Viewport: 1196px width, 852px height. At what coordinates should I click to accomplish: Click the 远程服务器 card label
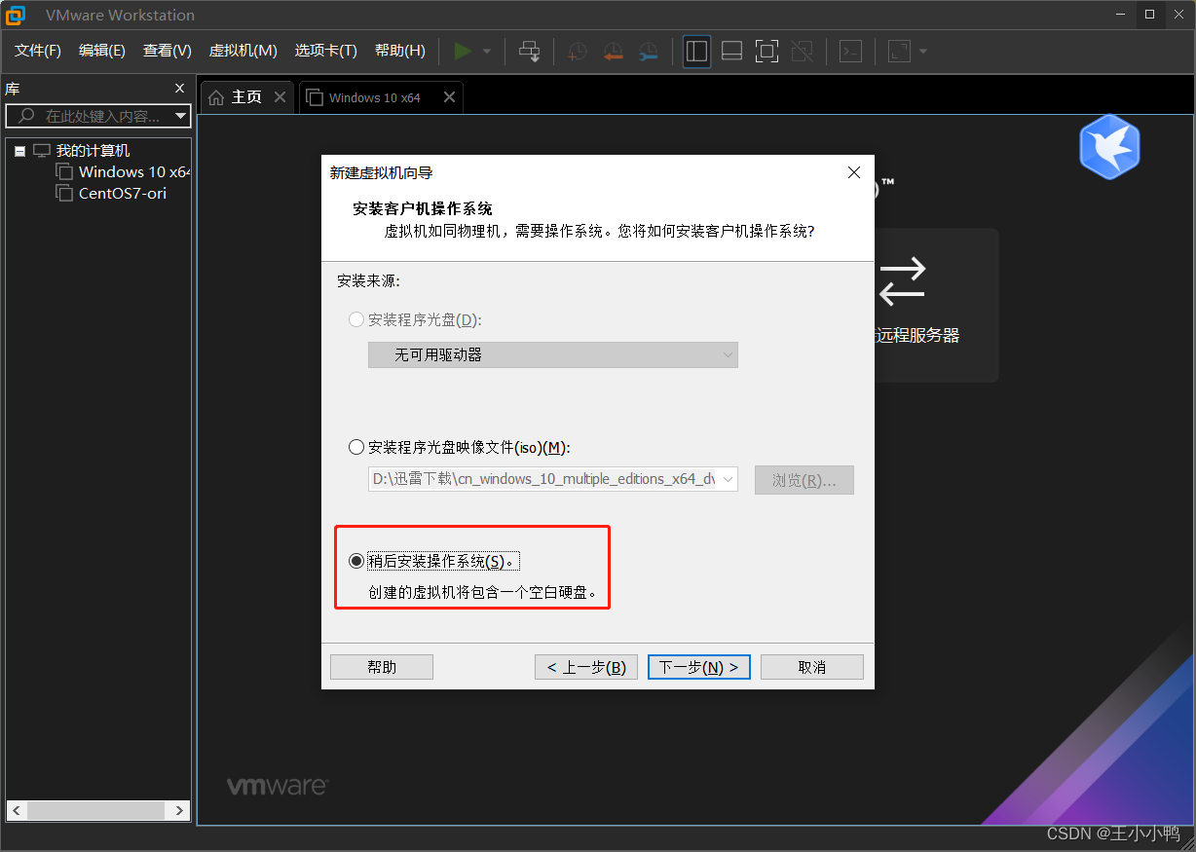pyautogui.click(x=917, y=335)
